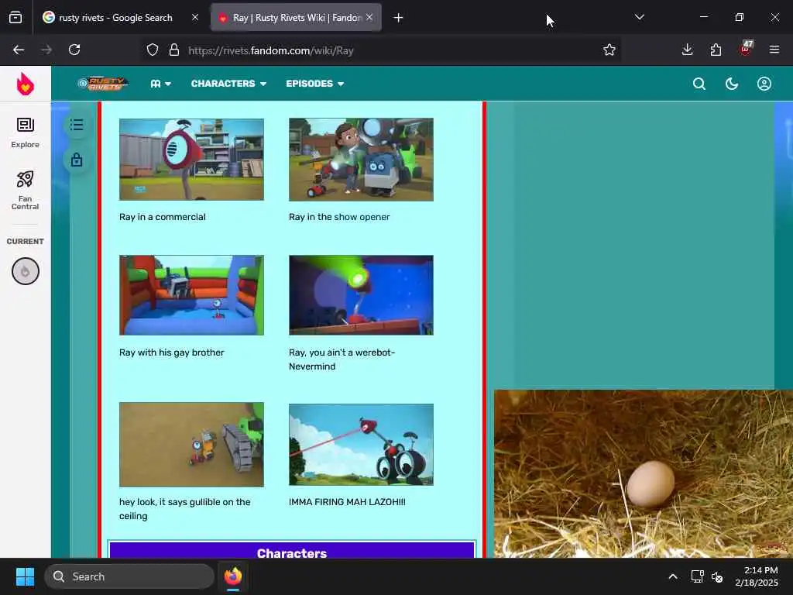Show hidden system tray icons
This screenshot has width=793, height=595.
pos(673,576)
